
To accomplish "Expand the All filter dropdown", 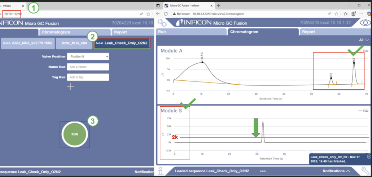I will [x=364, y=40].
